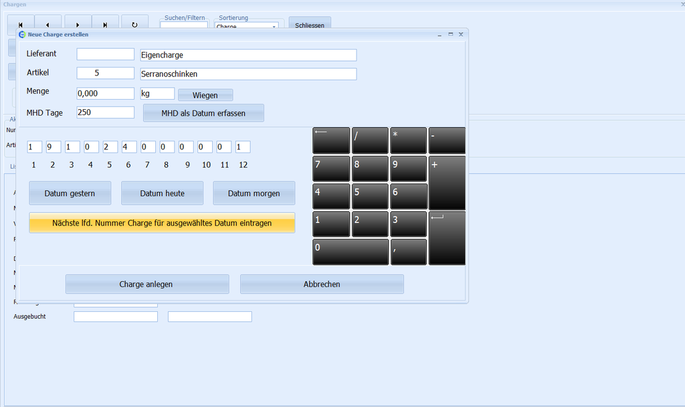Select charge digit field number 11
This screenshot has height=407, width=685.
pos(223,147)
